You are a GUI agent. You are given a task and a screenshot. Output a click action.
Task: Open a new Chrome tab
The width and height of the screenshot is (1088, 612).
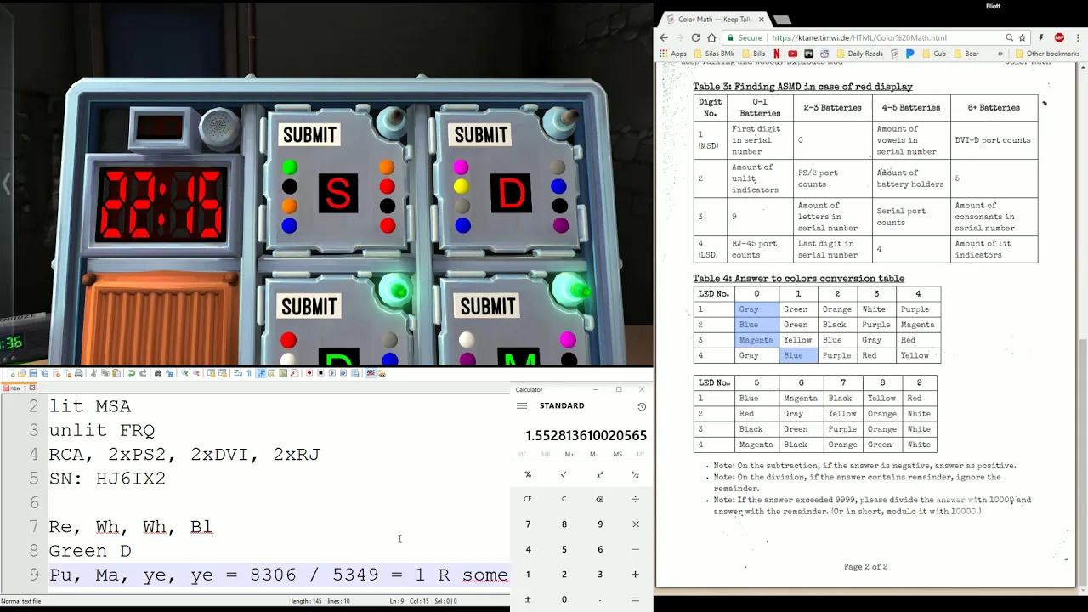783,19
